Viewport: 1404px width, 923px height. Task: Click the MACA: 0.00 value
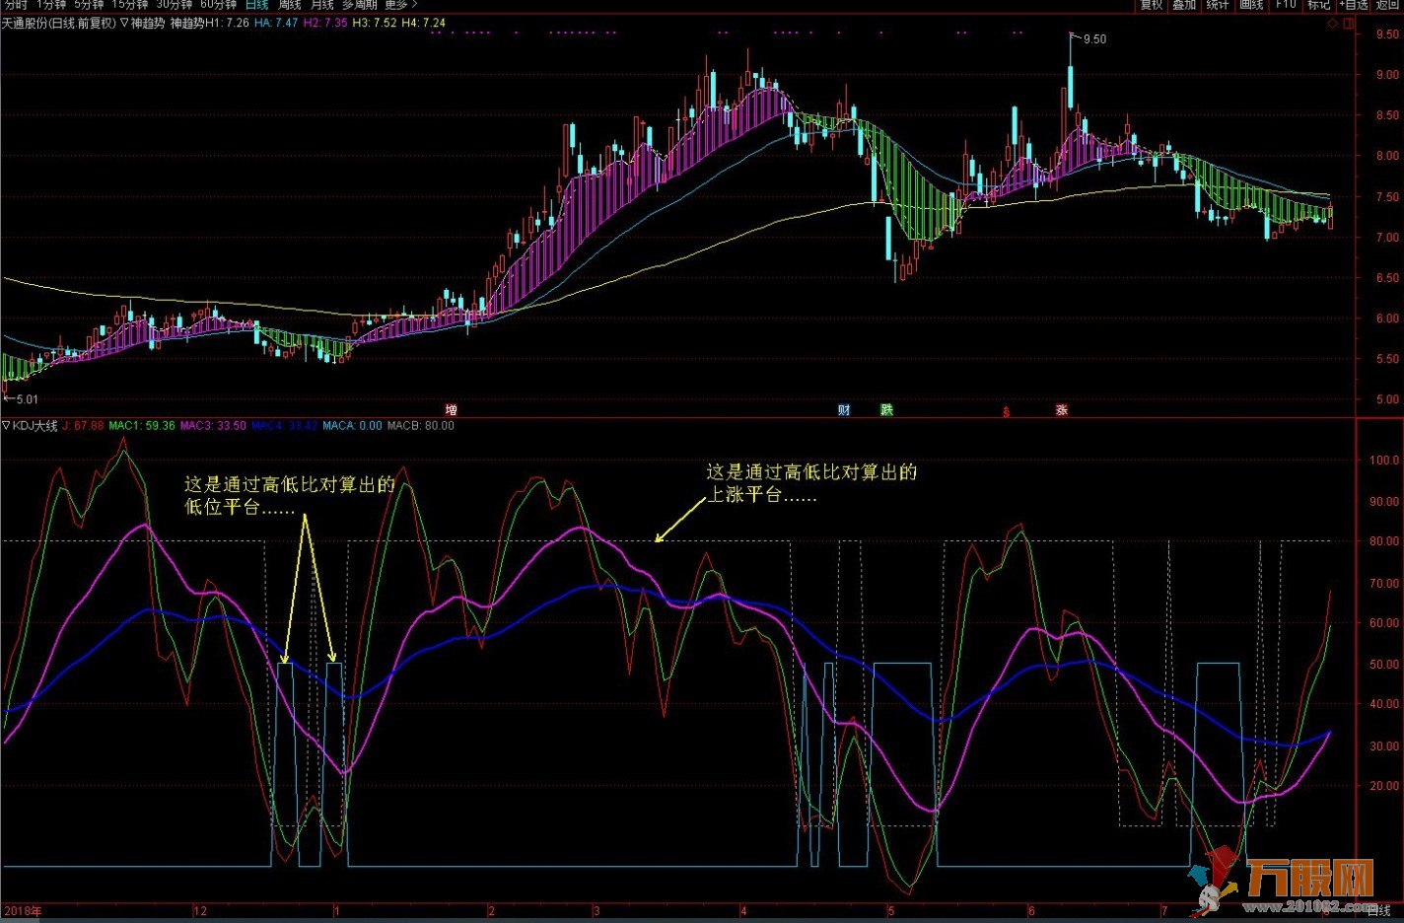(x=352, y=426)
